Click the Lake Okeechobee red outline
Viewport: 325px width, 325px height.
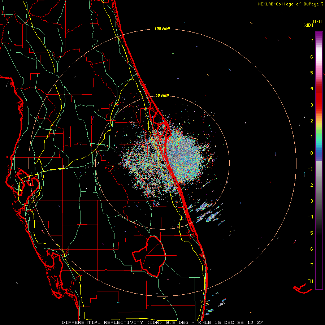(149, 256)
